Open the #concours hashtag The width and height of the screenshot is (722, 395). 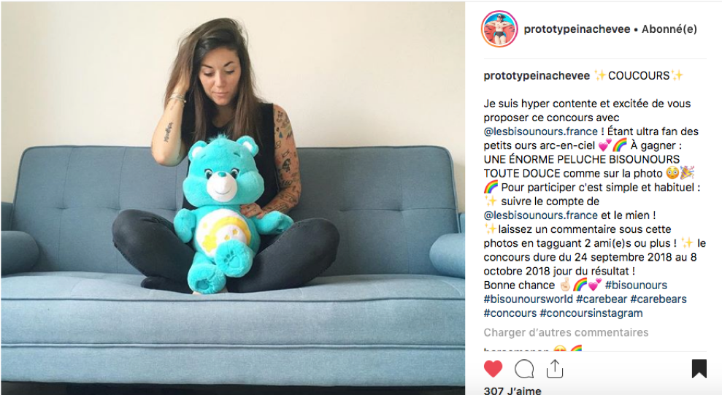pos(510,313)
